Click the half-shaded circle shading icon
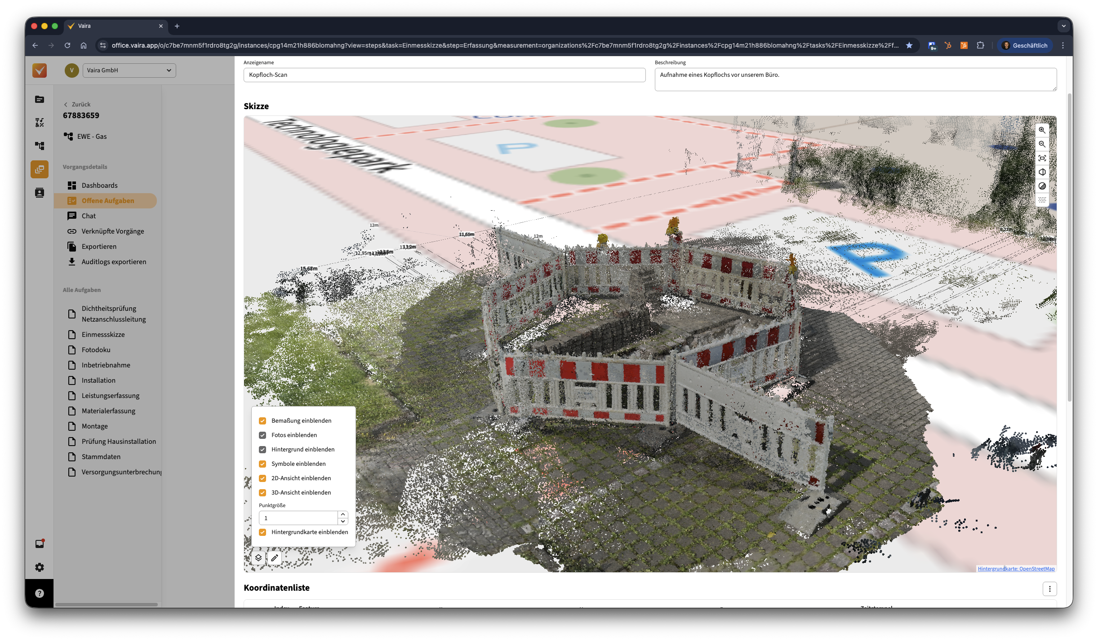 tap(1042, 186)
